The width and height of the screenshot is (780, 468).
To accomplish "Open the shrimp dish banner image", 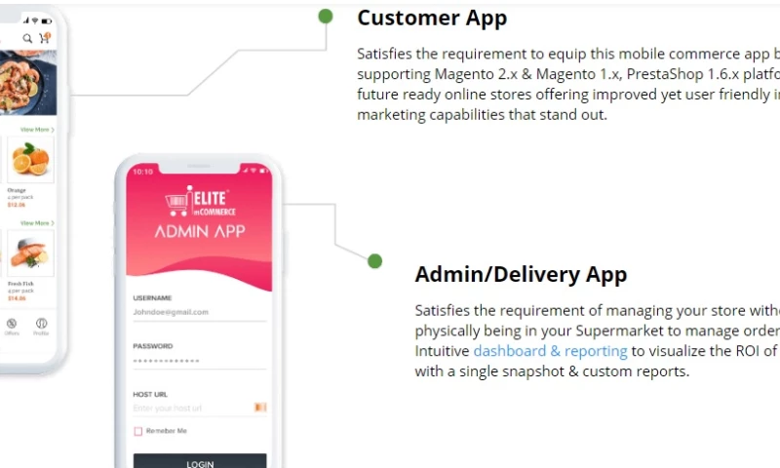I will 28,83.
